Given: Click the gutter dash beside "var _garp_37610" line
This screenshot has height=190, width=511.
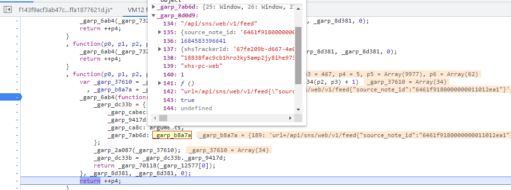Looking at the screenshot, I should [17, 82].
